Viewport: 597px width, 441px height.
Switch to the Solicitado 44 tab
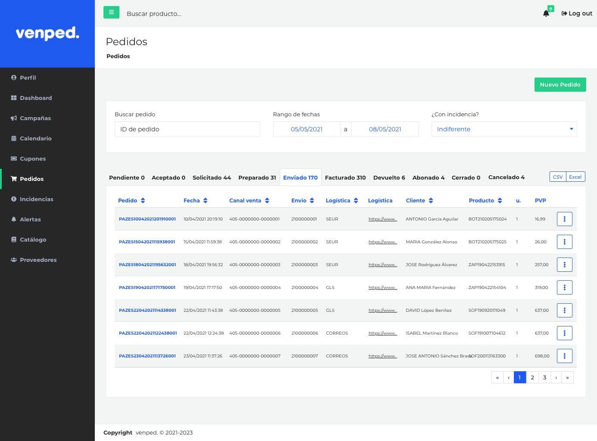(x=212, y=177)
